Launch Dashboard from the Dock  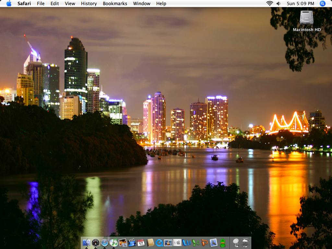coord(95,243)
